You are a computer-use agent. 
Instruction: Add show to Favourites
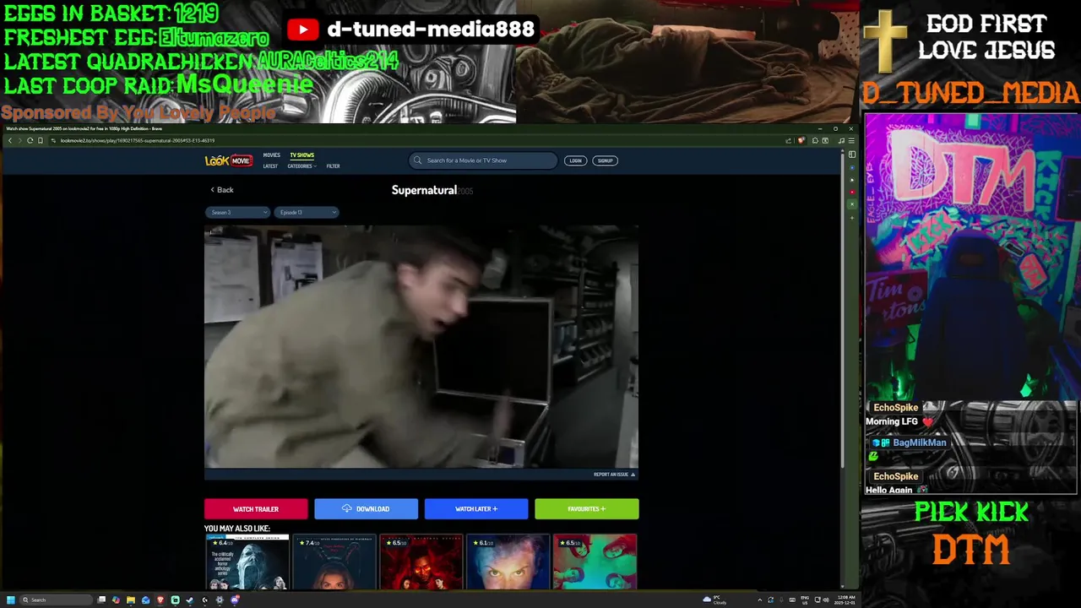[x=587, y=509]
